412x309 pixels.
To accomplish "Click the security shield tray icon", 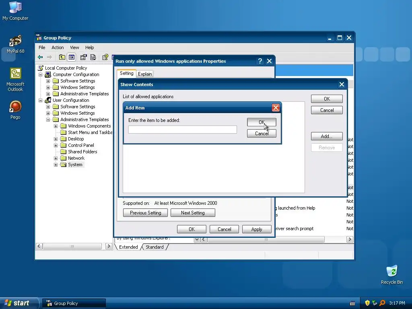I will pos(367,303).
